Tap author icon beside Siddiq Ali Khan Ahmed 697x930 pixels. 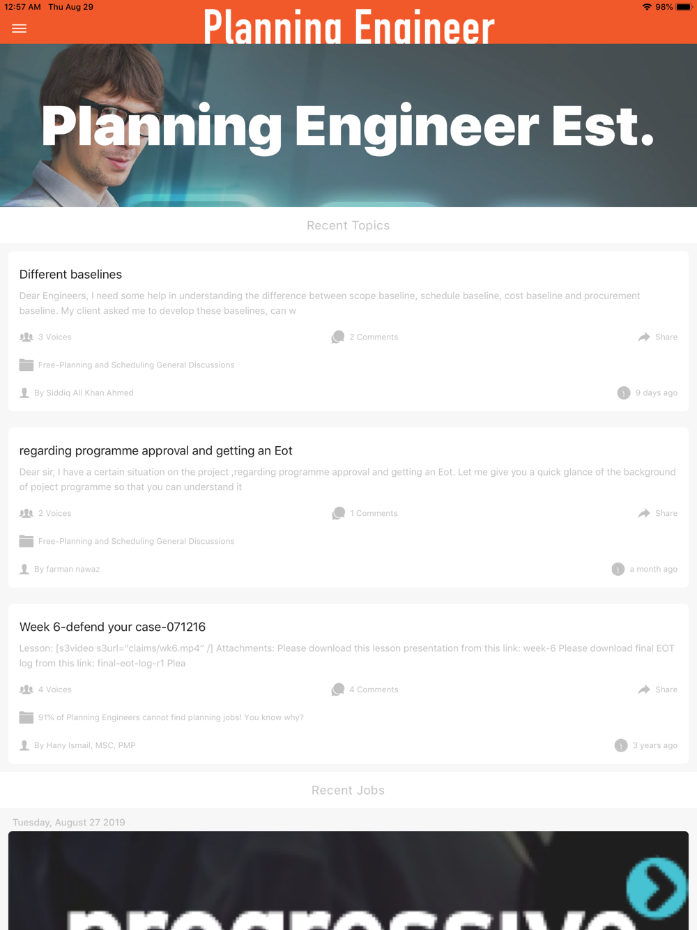[24, 392]
